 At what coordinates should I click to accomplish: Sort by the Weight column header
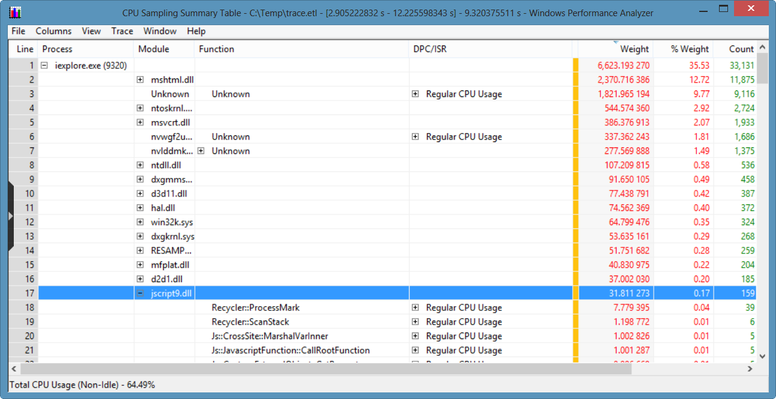616,49
